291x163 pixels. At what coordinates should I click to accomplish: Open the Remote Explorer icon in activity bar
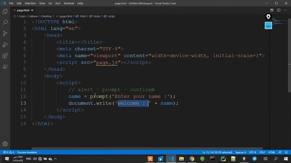(x=5, y=67)
